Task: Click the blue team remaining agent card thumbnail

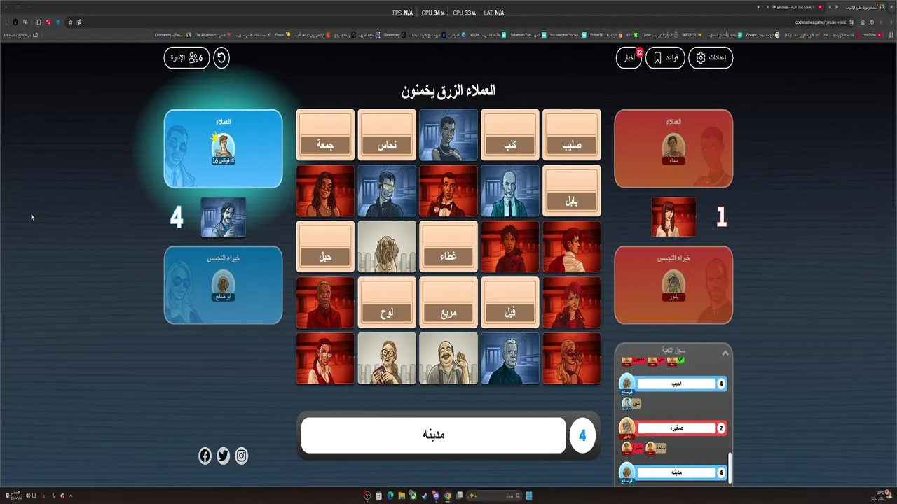Action: [x=224, y=217]
